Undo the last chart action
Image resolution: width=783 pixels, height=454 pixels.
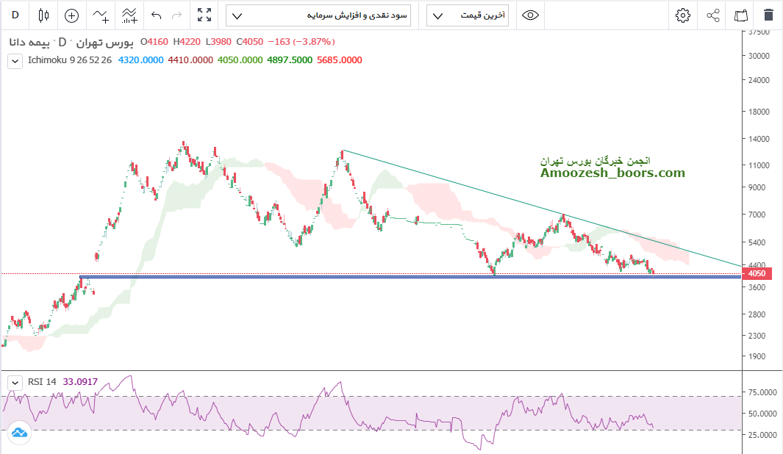[156, 15]
